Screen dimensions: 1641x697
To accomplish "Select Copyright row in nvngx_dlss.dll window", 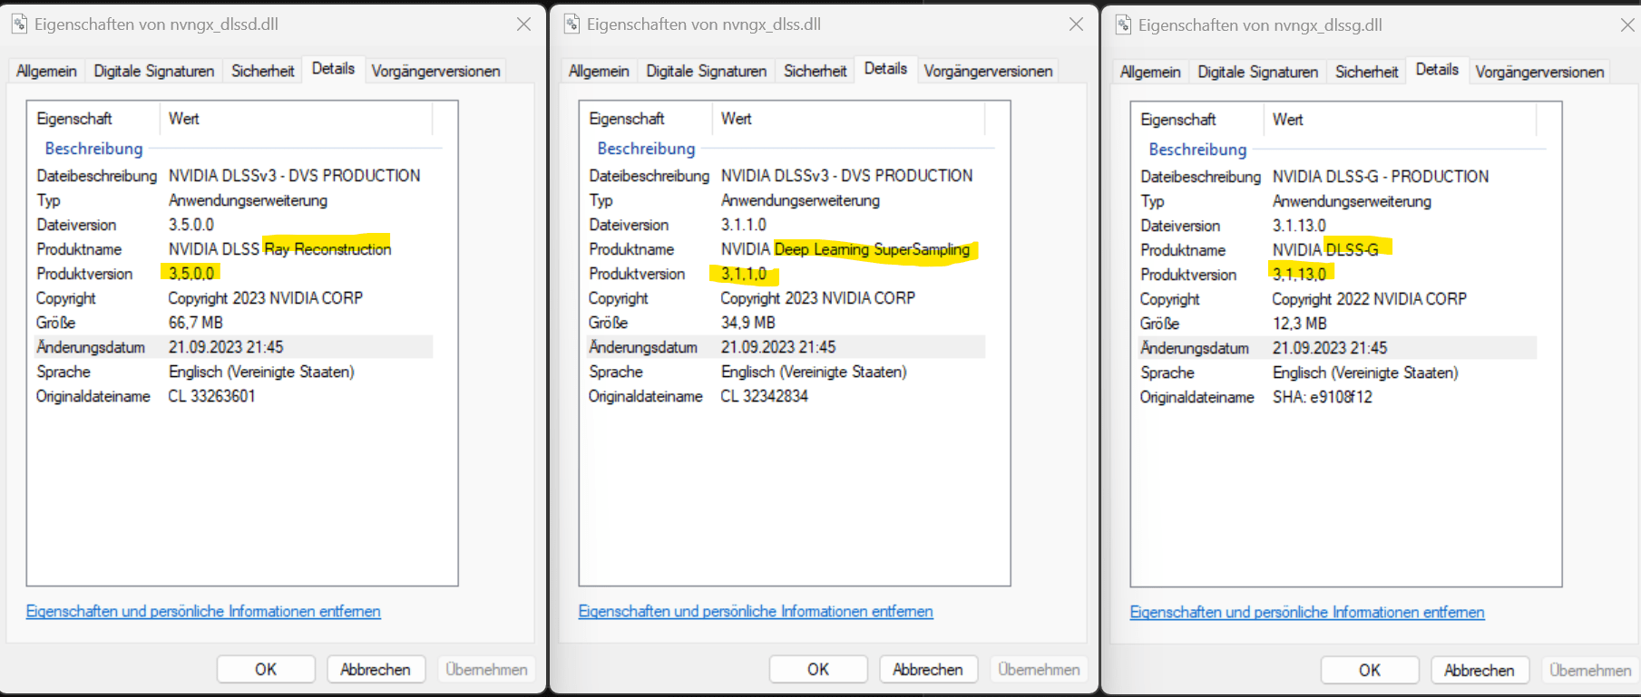I will (786, 297).
